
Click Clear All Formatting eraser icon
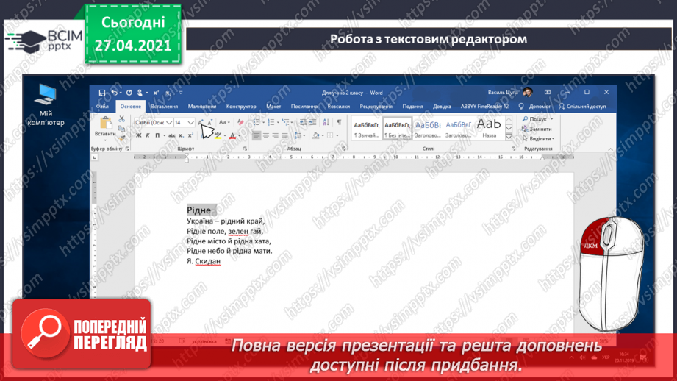(240, 123)
